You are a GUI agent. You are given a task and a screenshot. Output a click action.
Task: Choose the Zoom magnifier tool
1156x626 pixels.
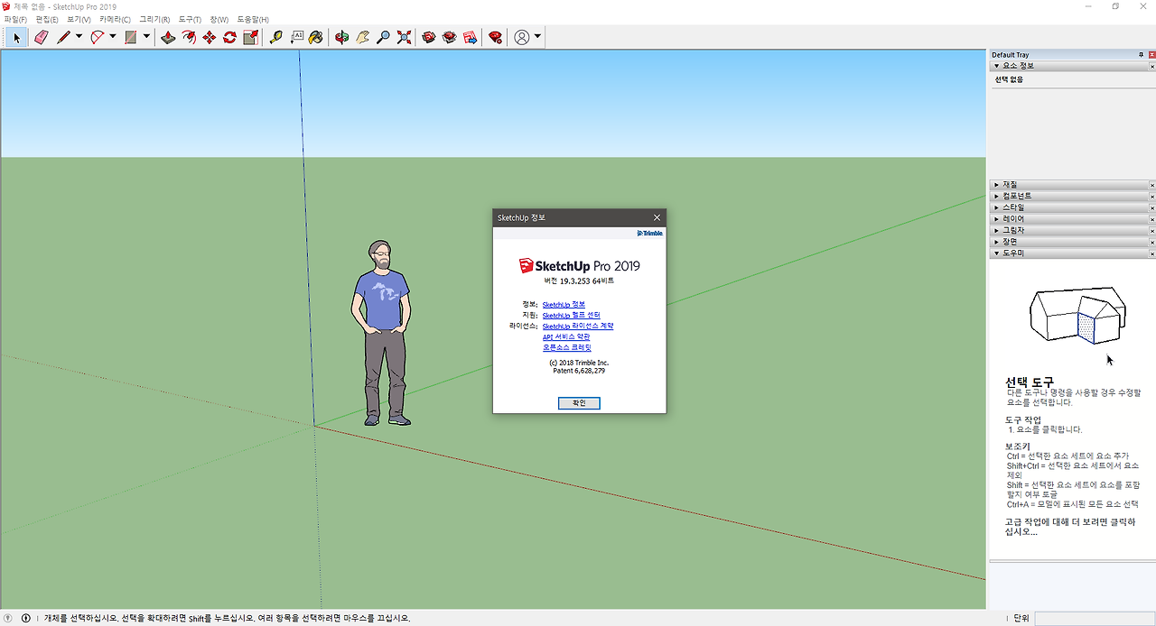coord(383,37)
